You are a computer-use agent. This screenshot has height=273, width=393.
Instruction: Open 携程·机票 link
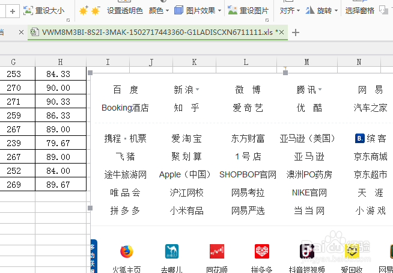126,138
